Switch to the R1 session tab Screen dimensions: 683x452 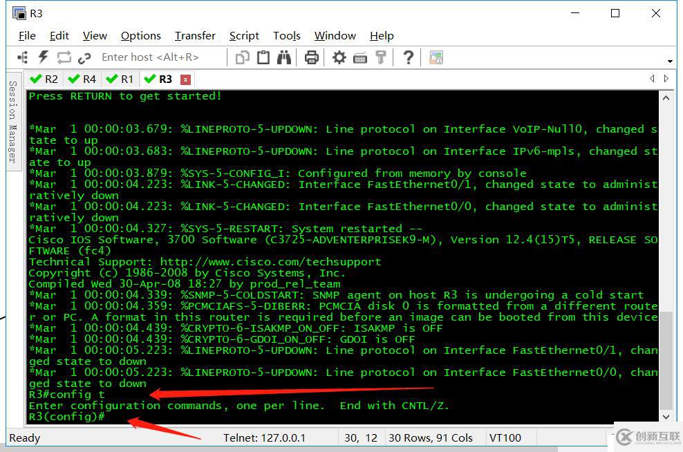coord(120,79)
